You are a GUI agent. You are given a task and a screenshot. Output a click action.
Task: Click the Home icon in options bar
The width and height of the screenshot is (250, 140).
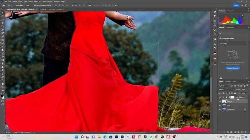pos(4,5)
